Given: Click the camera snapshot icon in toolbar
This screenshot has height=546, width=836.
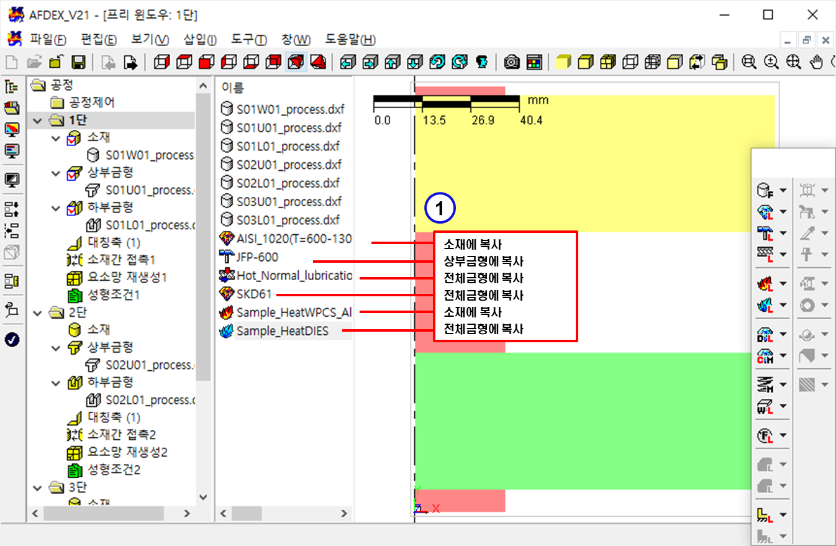Looking at the screenshot, I should pyautogui.click(x=512, y=62).
